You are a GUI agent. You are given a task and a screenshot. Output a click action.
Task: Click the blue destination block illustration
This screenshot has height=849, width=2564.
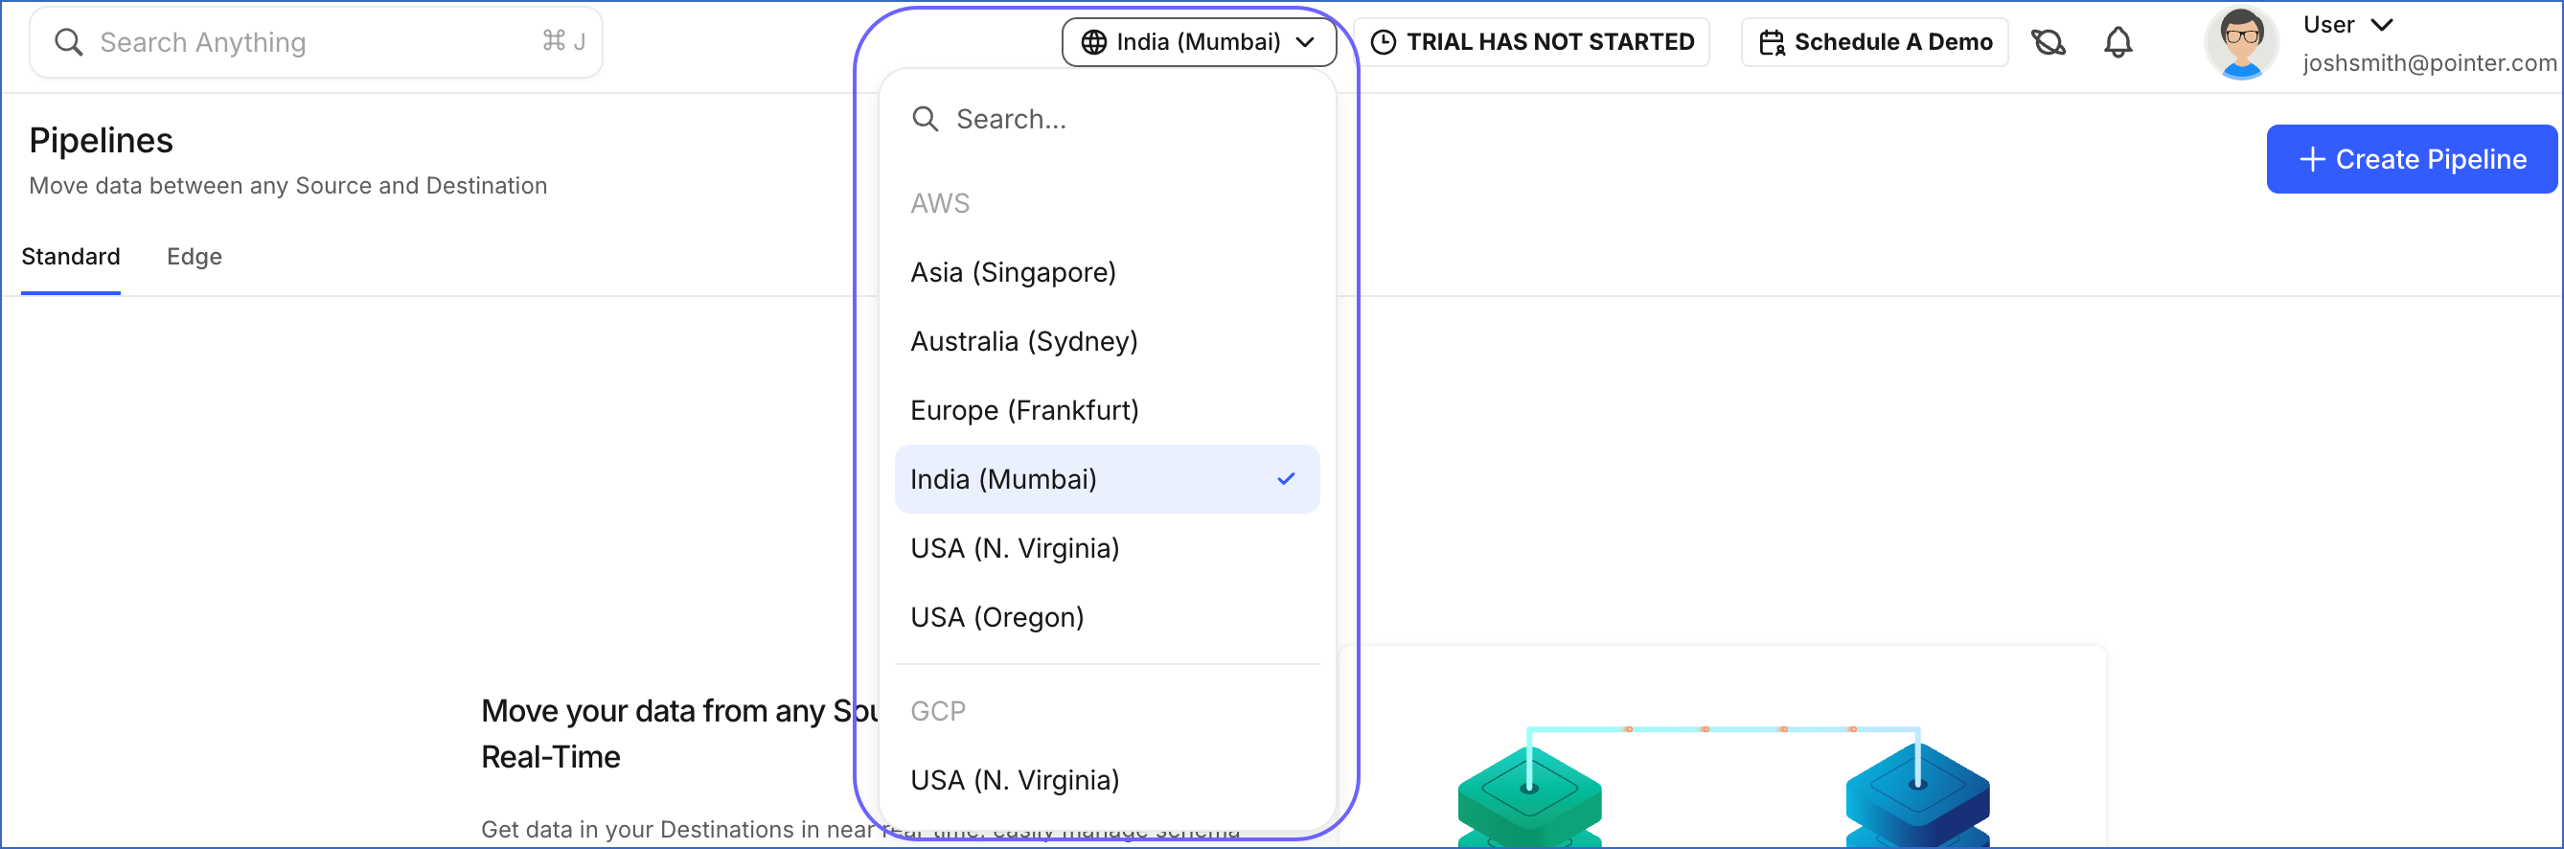pos(1918,796)
